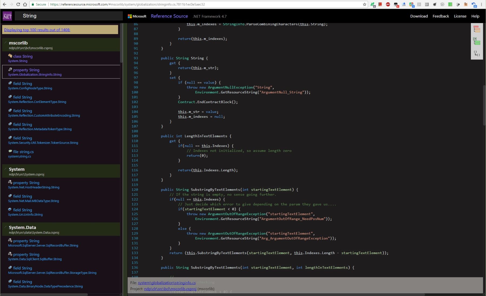This screenshot has height=296, width=486.
Task: Open property String in System.Net.HostHeaderString
Action: (x=61, y=185)
